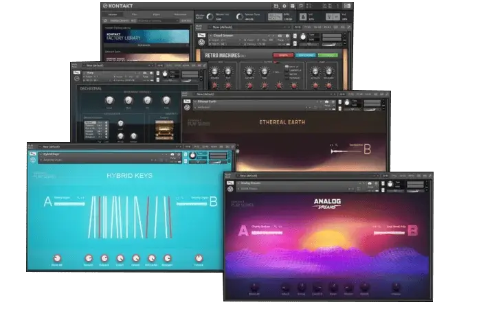
Task: Click the Master Vol knob
Action: (210, 16)
